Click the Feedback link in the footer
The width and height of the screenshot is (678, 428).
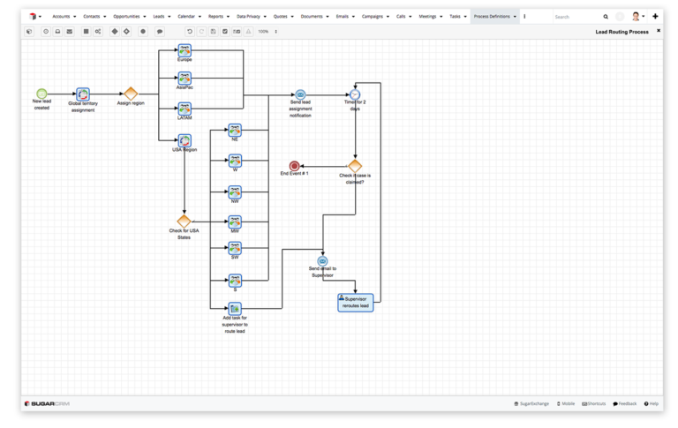pyautogui.click(x=624, y=403)
